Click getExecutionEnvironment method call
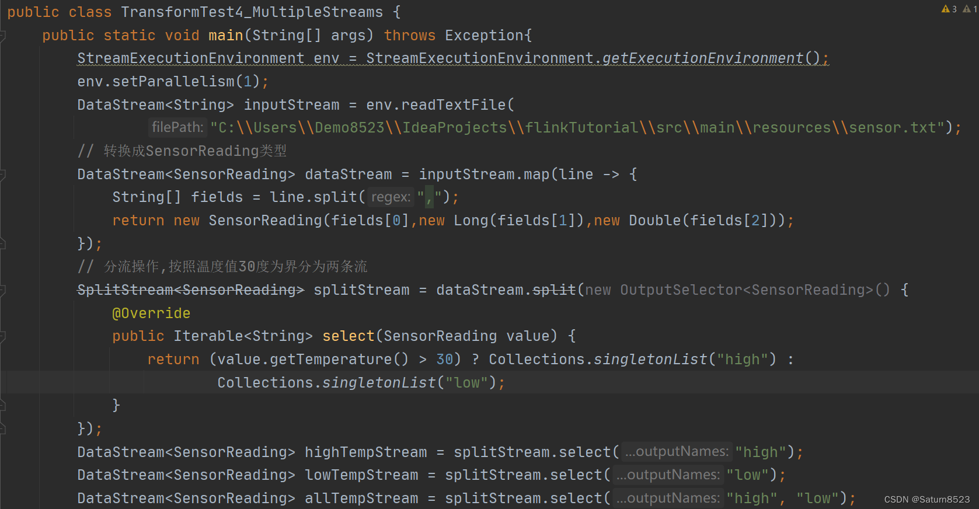The image size is (979, 509). coord(703,58)
